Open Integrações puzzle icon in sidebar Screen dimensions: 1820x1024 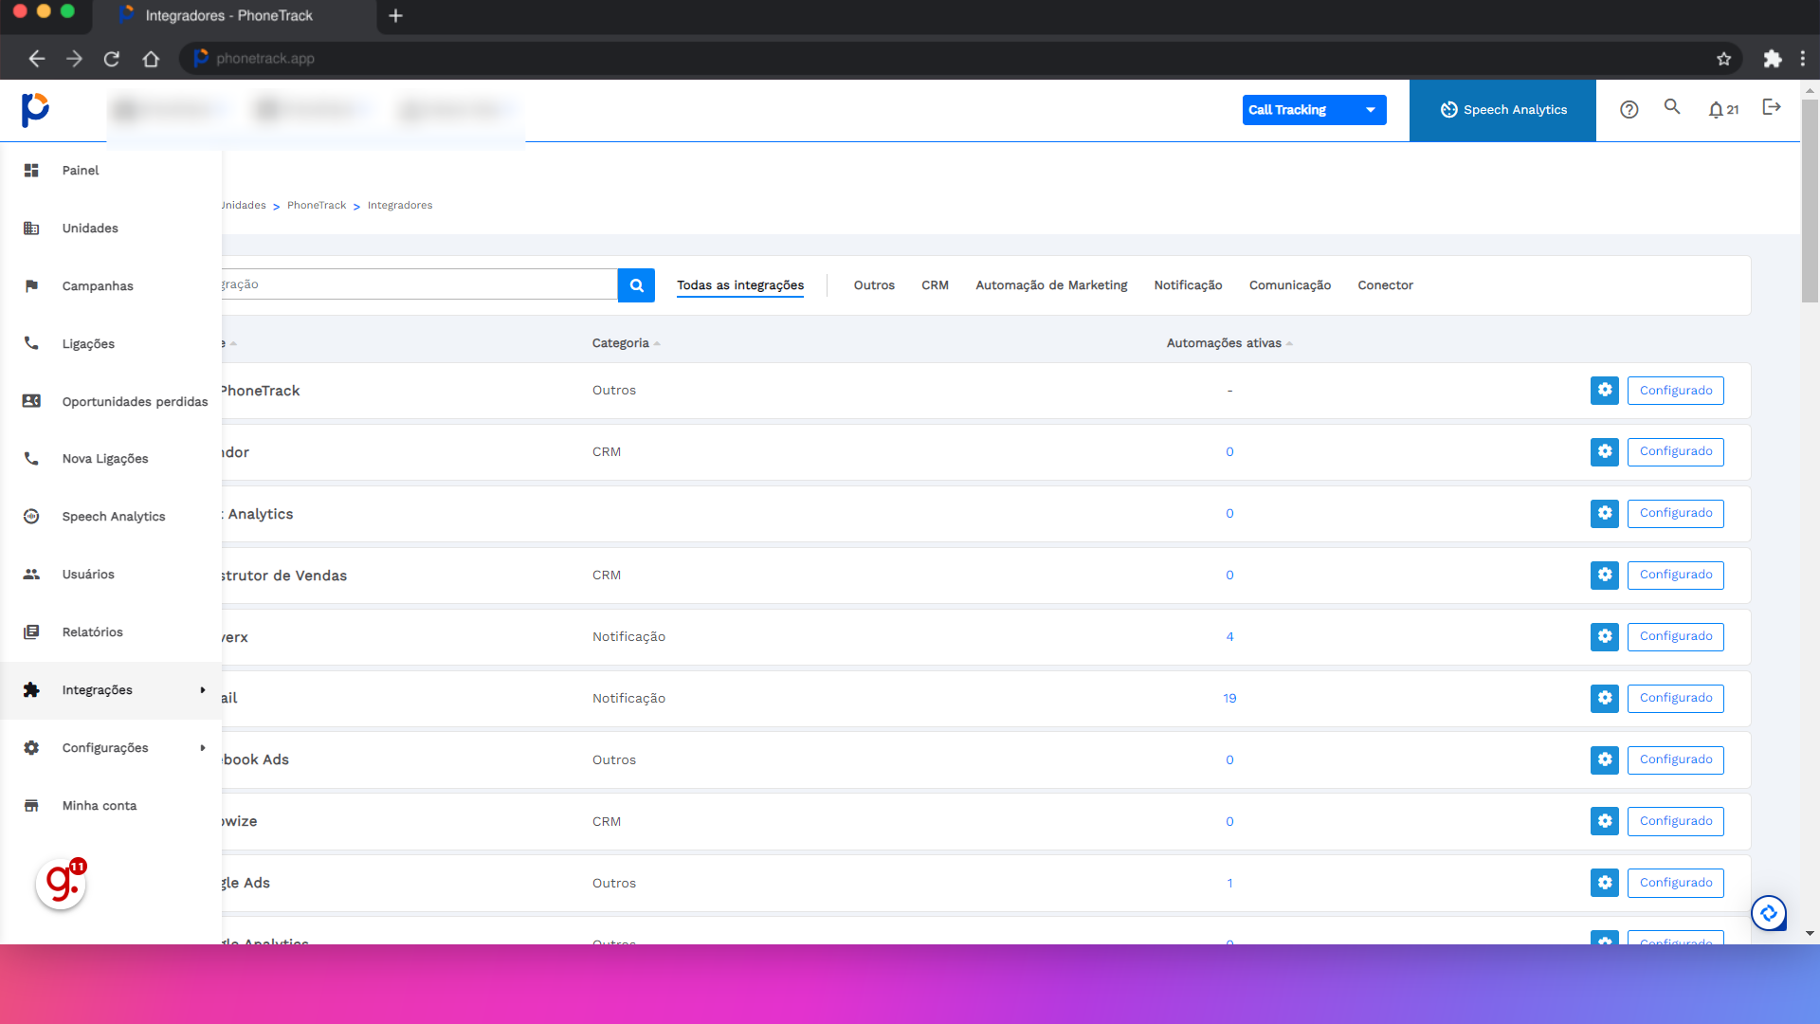(31, 690)
